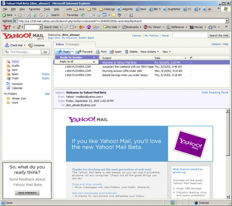This screenshot has width=232, height=206.
Task: Click the Yahoo! toolbar Y! logo
Action: (x=7, y=27)
